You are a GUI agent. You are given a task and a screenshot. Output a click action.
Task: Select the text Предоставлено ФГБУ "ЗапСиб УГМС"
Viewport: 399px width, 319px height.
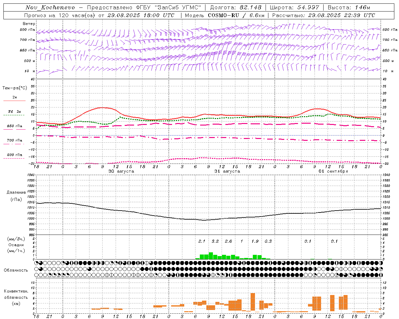[x=144, y=7]
